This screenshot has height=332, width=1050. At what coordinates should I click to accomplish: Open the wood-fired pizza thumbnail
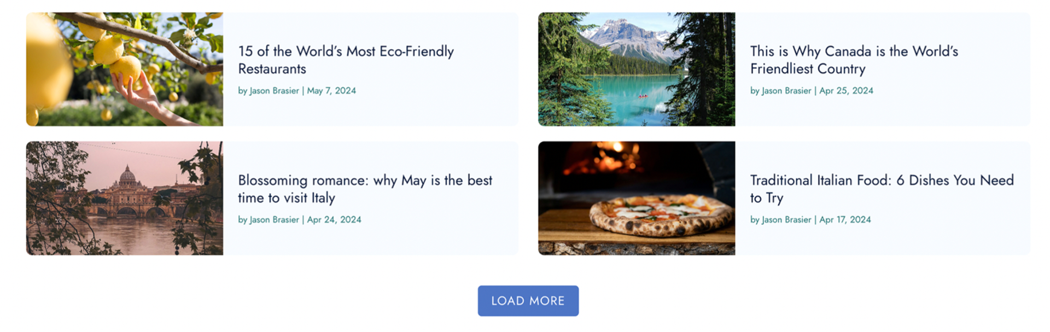point(637,199)
